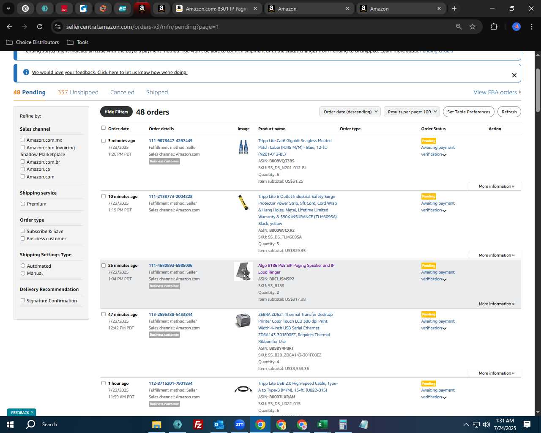The height and width of the screenshot is (433, 541).
Task: Open the tab search dropdown arrow
Action: click(8, 8)
